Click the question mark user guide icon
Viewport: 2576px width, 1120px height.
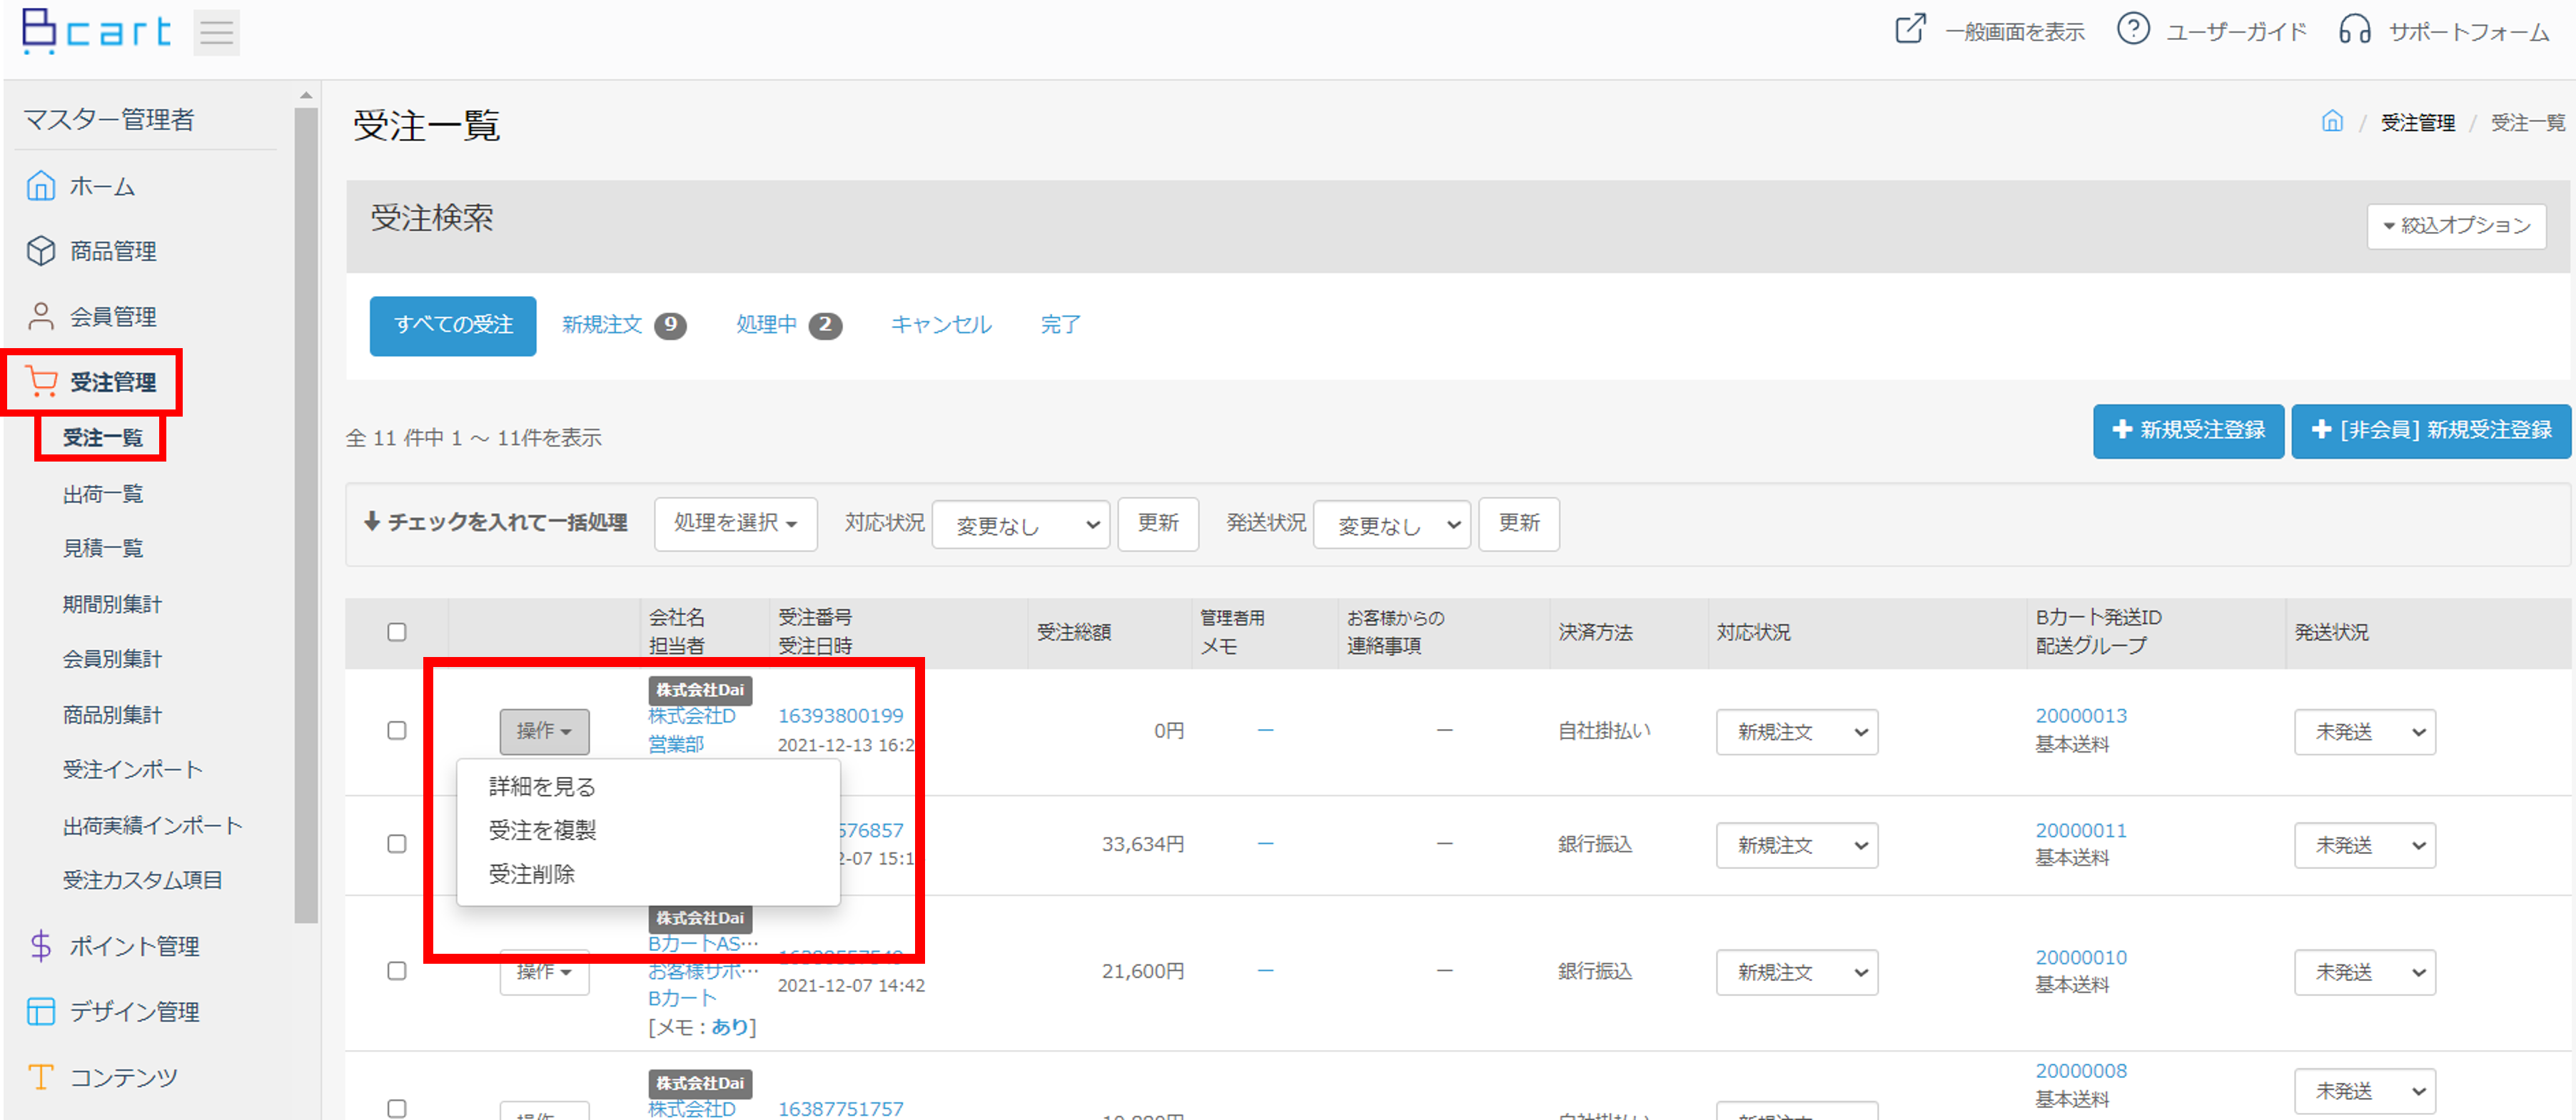click(2133, 28)
